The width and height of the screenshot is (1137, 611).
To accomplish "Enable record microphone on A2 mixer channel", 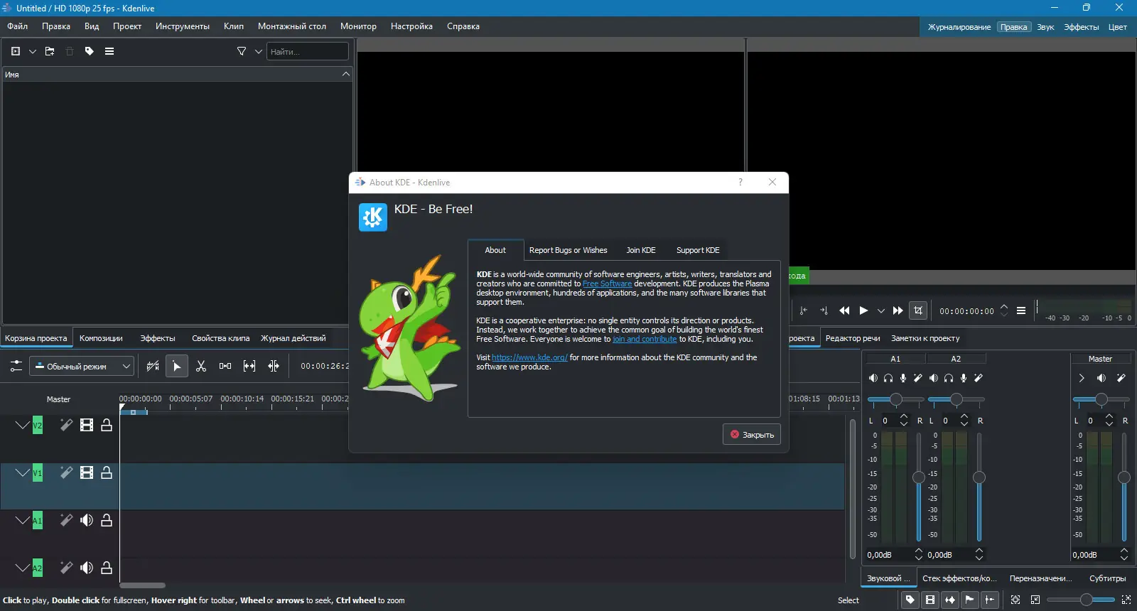I will point(964,378).
